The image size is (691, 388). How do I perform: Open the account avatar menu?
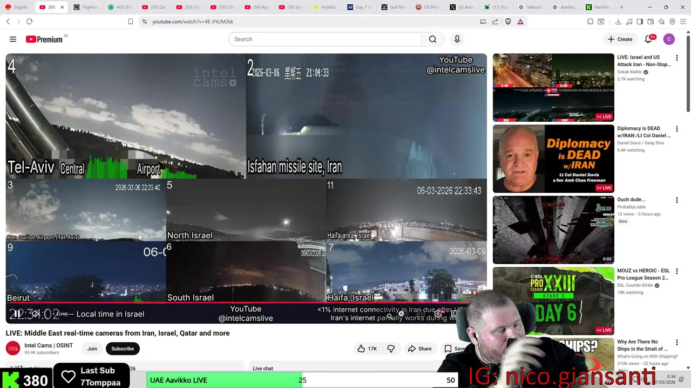coord(669,39)
